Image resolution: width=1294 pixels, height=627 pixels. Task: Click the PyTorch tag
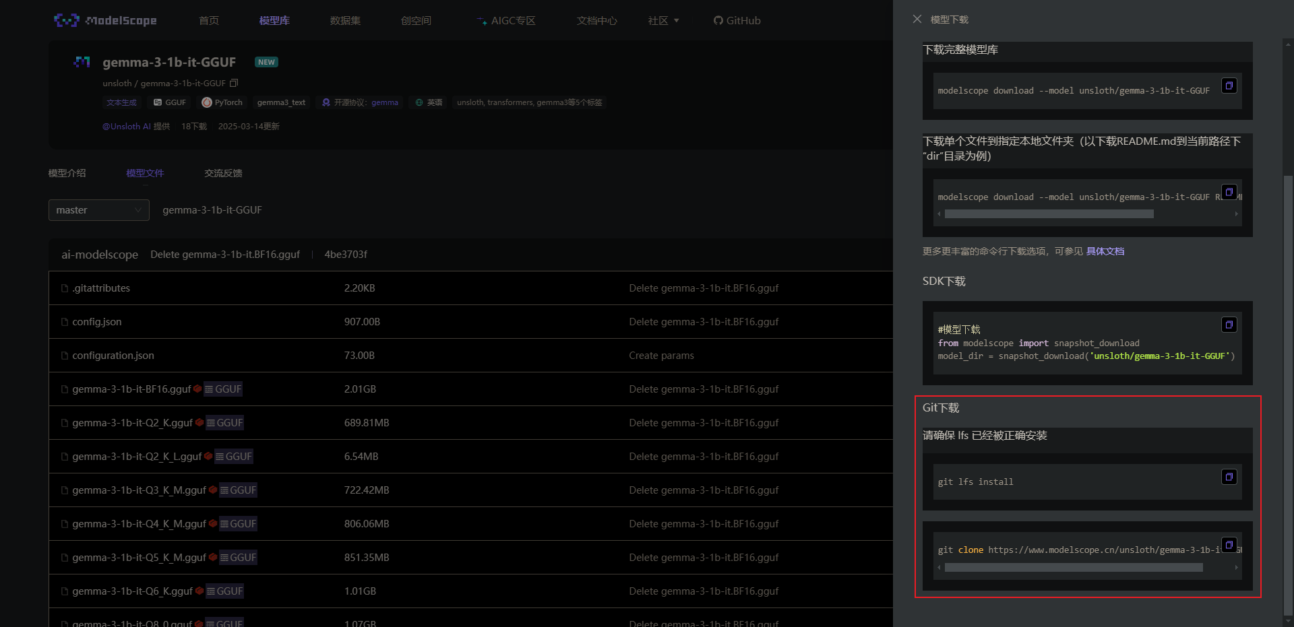(x=222, y=102)
